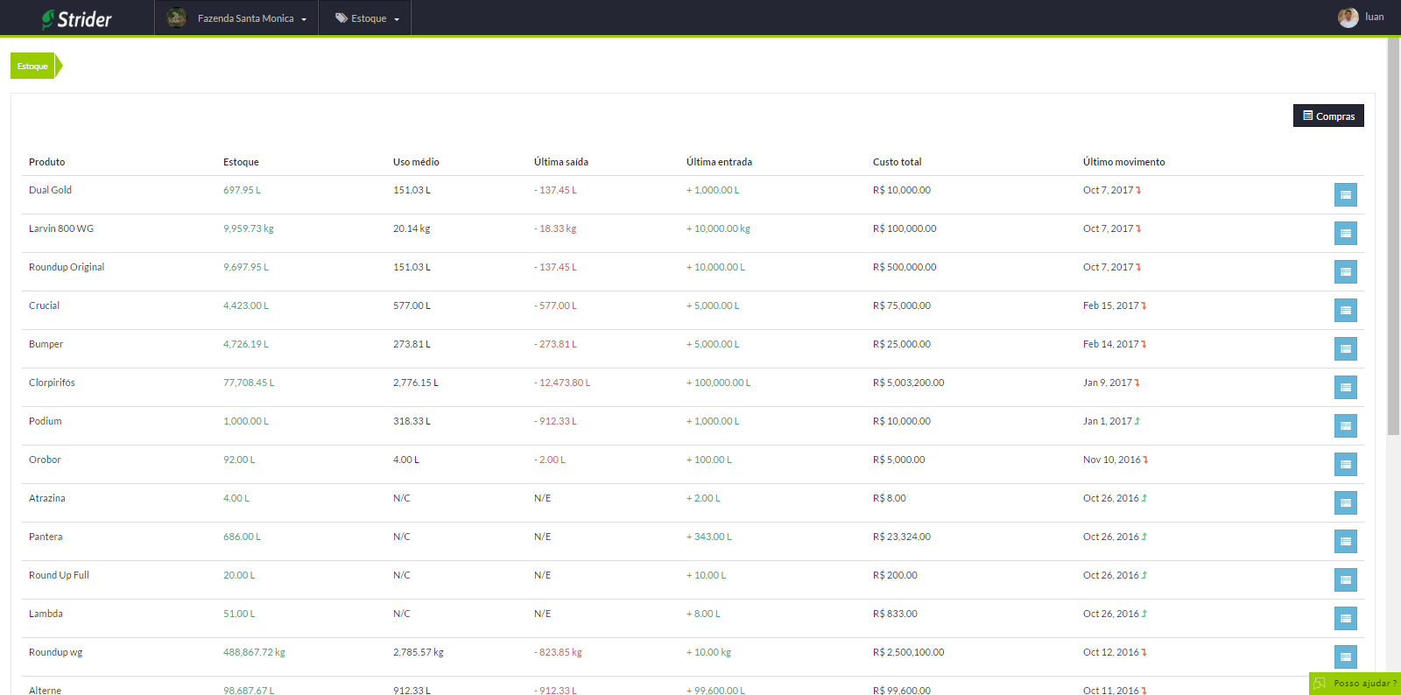
Task: Open details icon for Lambda row
Action: point(1345,618)
